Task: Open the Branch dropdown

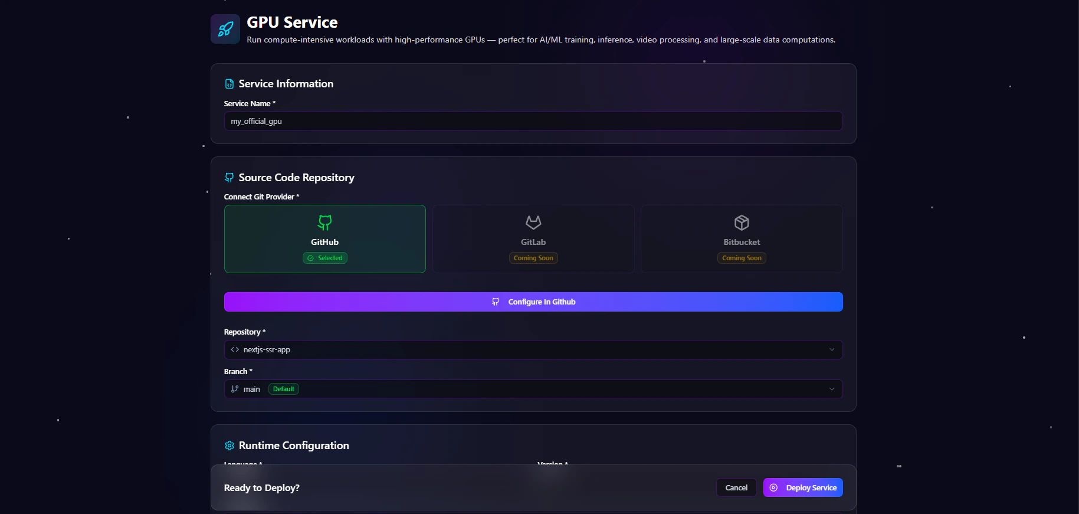Action: [x=533, y=389]
